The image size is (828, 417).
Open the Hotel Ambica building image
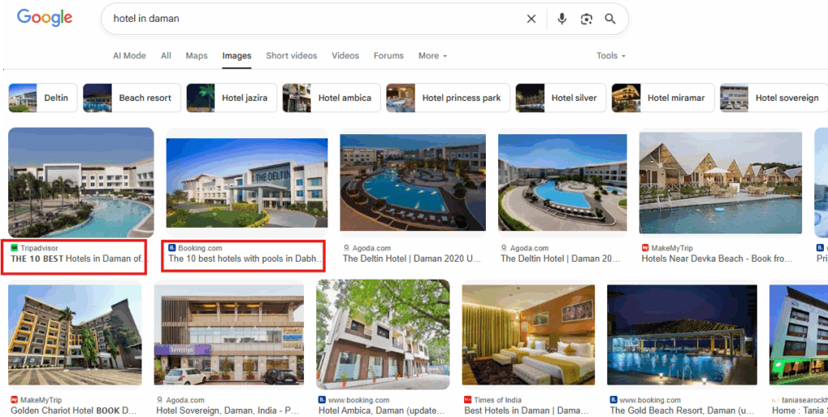pyautogui.click(x=382, y=335)
